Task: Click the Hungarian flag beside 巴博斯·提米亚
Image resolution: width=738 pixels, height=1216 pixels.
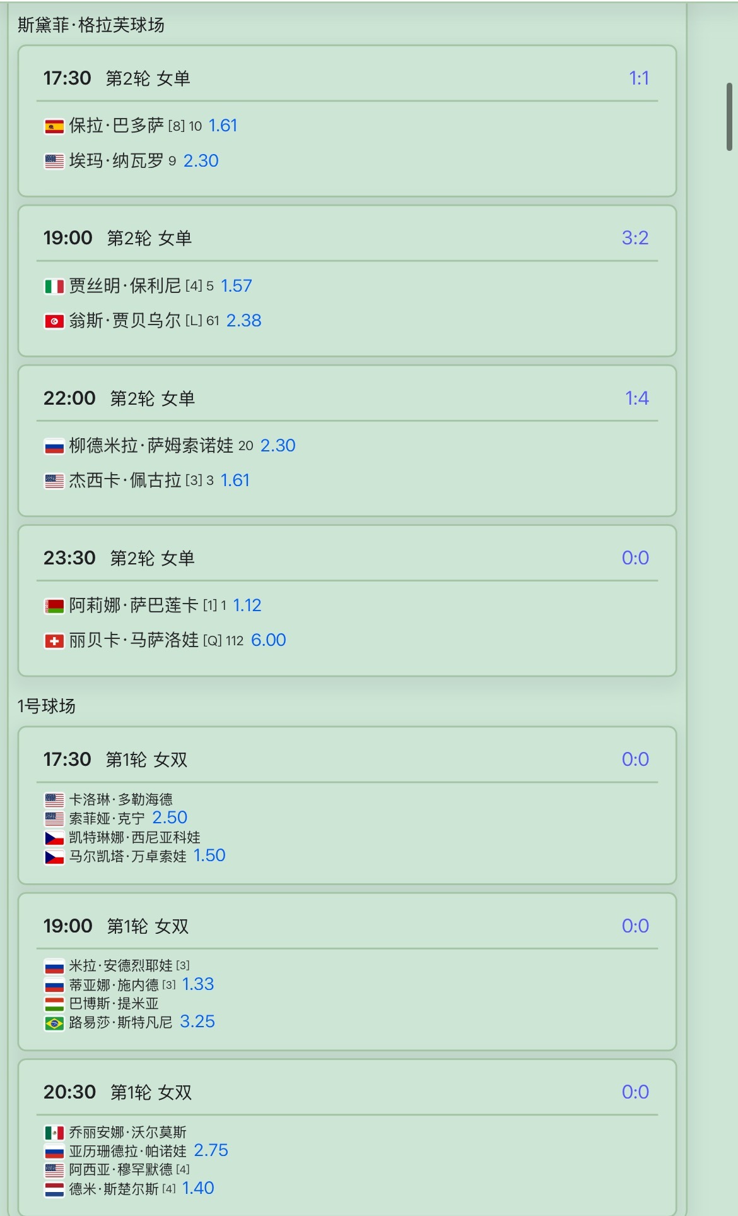Action: pos(54,1004)
